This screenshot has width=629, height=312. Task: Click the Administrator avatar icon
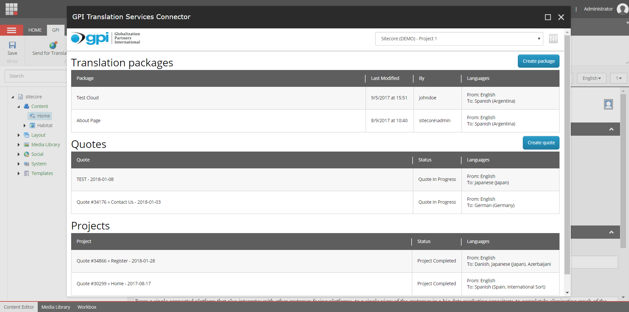[623, 9]
